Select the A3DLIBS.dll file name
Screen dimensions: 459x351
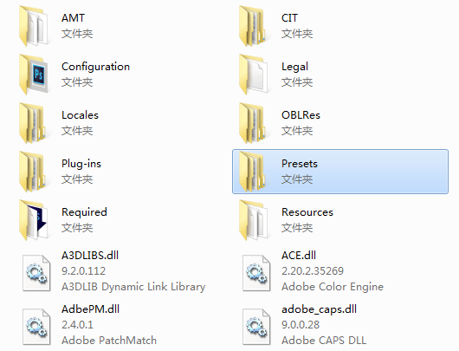tap(90, 255)
